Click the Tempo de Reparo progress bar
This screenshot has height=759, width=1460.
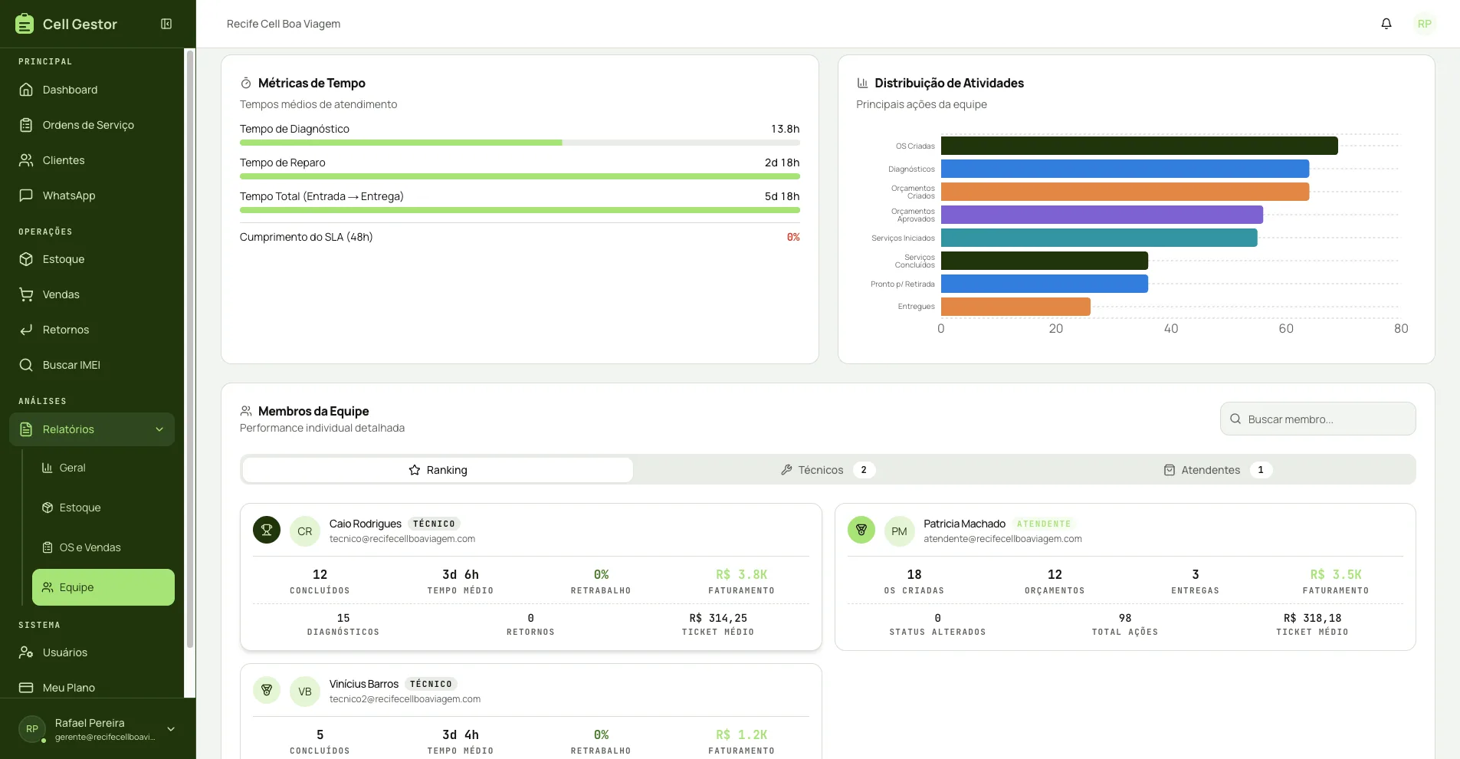520,176
